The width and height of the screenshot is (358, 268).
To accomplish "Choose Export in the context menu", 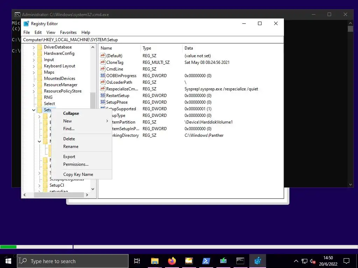I will click(82, 157).
